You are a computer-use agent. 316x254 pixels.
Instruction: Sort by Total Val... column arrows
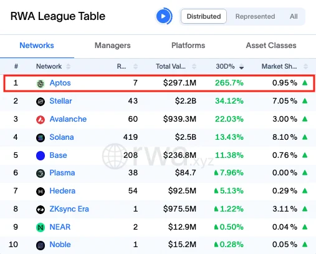[194, 67]
